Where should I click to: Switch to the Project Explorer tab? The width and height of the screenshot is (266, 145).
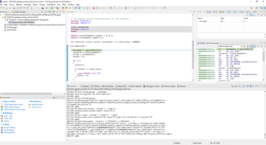(x=19, y=12)
